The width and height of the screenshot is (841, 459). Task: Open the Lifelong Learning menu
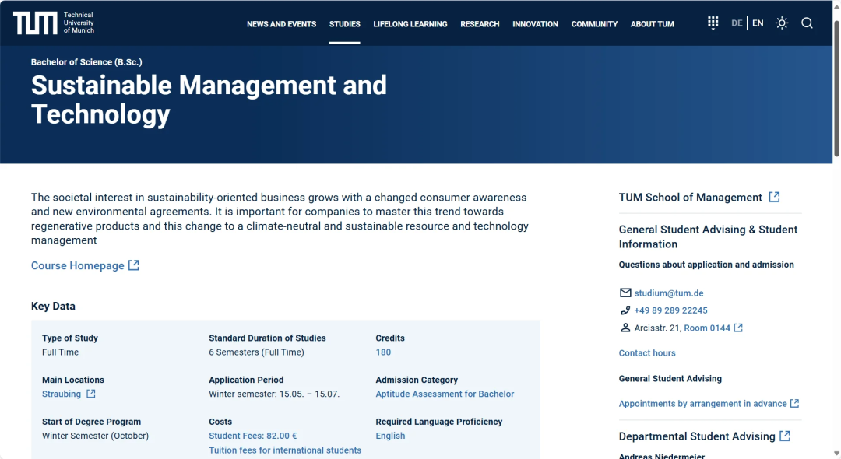(410, 24)
